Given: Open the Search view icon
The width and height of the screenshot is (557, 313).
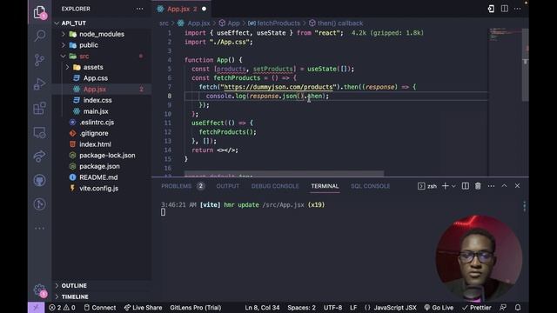Looking at the screenshot, I should tap(39, 36).
